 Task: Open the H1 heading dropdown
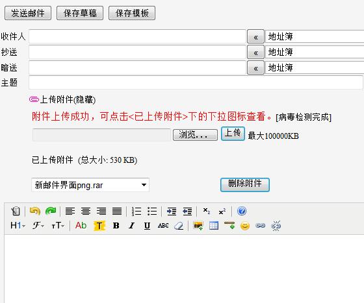[18, 225]
